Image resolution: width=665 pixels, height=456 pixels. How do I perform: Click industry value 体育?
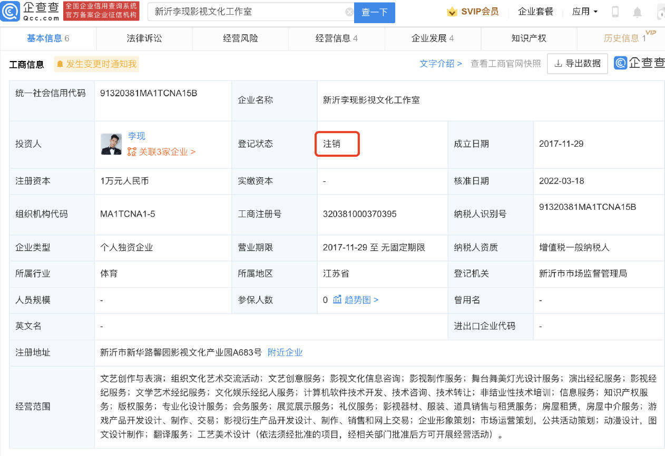tap(109, 273)
